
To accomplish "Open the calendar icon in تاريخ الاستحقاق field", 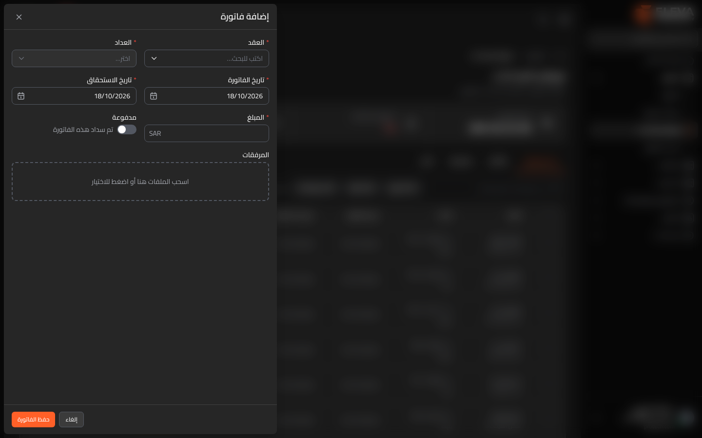I will click(x=21, y=96).
